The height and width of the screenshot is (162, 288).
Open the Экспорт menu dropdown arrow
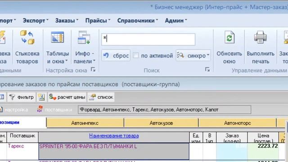pos(47,20)
